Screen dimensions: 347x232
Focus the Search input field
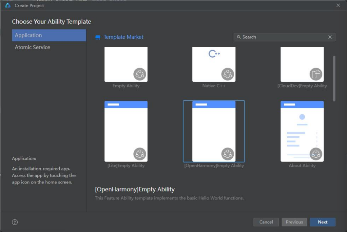point(284,37)
